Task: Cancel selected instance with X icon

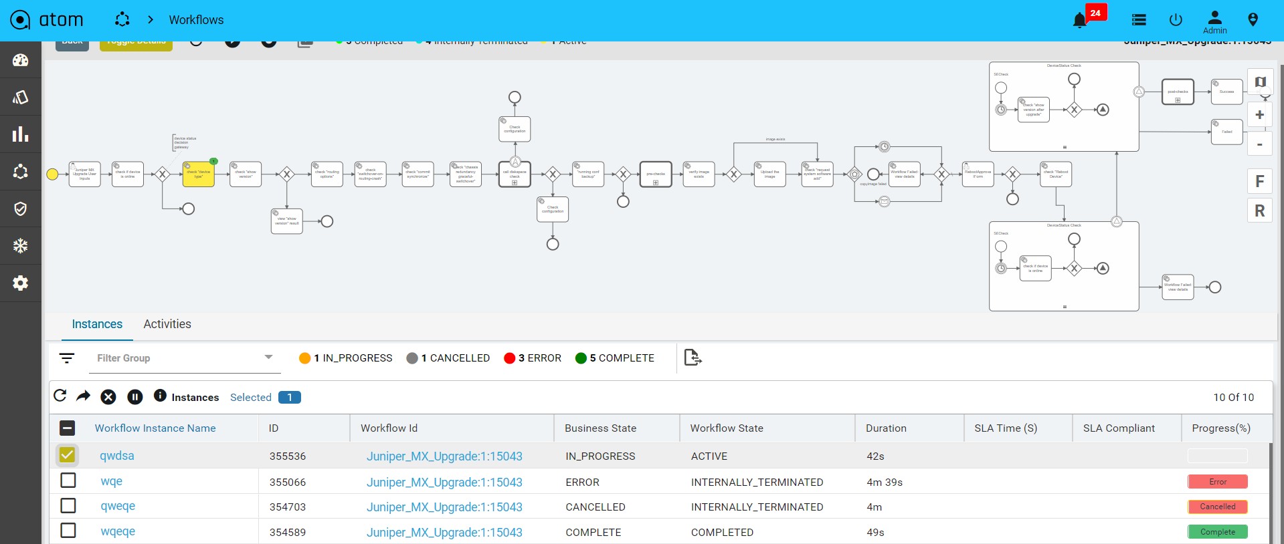Action: [x=108, y=397]
